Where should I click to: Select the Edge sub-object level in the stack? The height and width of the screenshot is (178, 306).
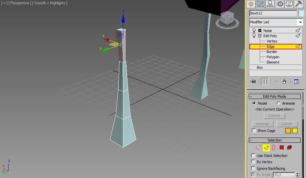pyautogui.click(x=275, y=46)
